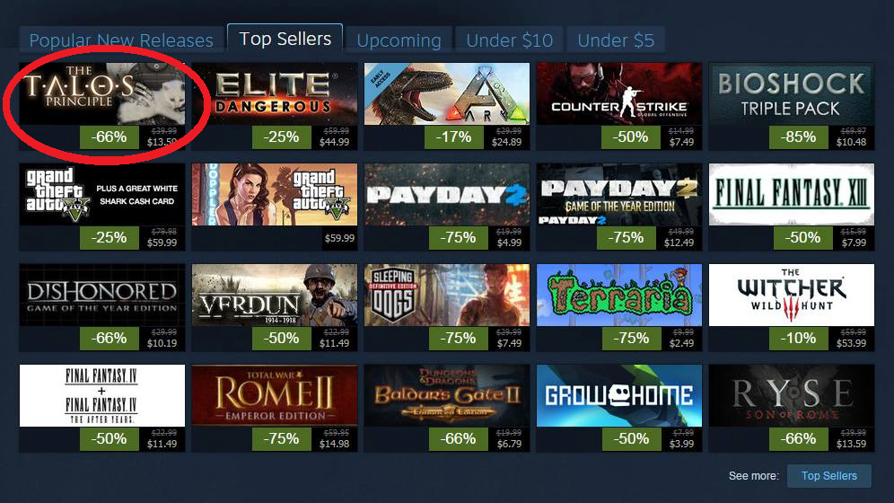Select the Under $10 tab
Image resolution: width=894 pixels, height=503 pixels.
pos(509,40)
